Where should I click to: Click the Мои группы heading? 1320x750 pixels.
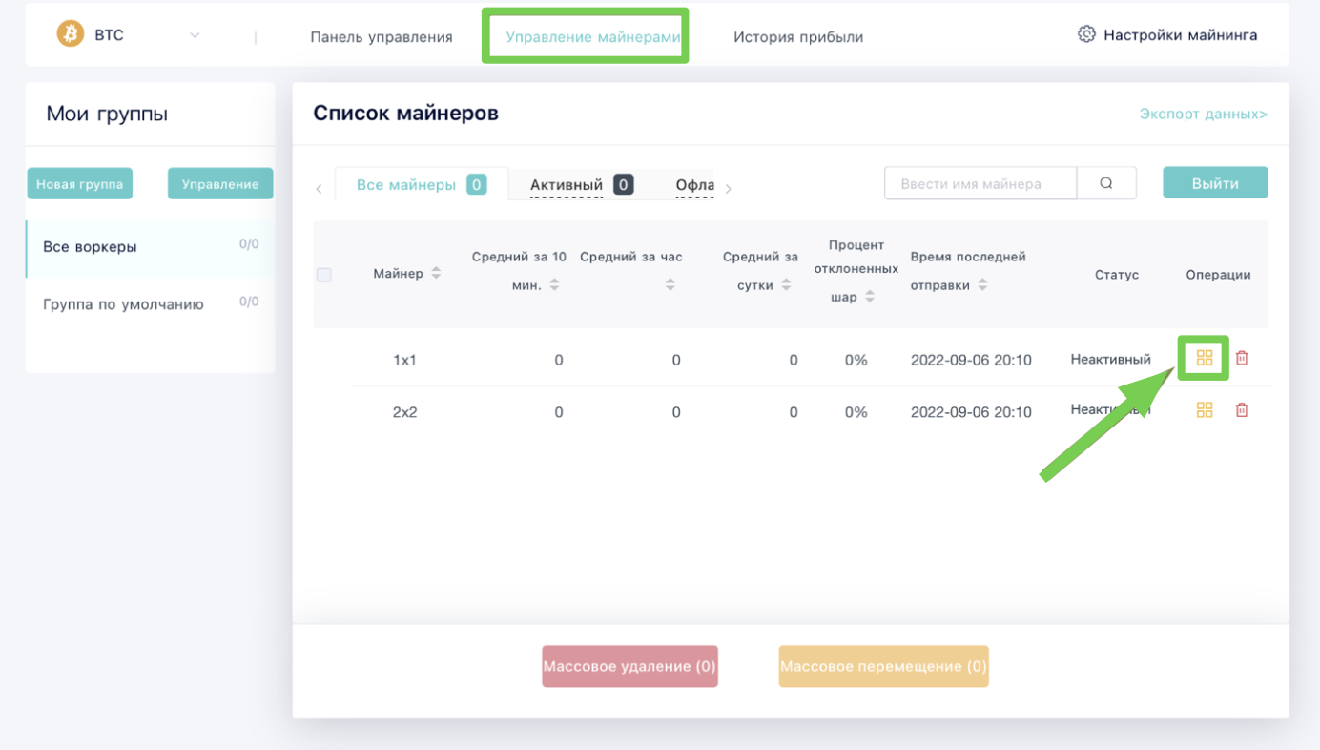[x=107, y=114]
